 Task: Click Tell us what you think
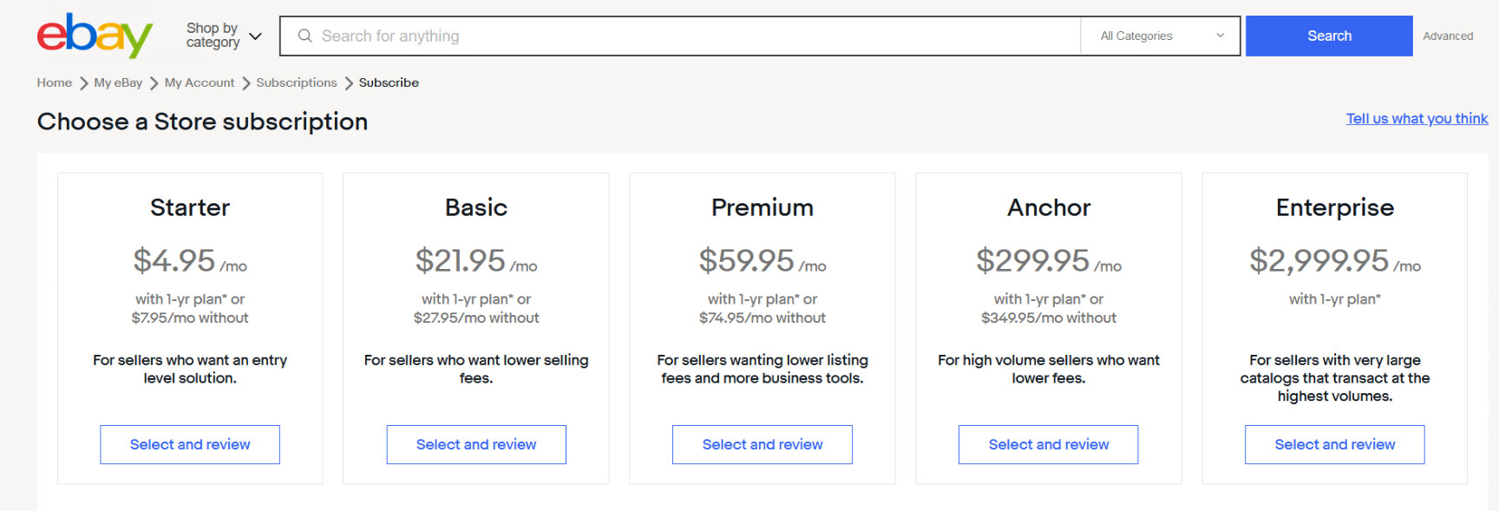click(x=1416, y=119)
